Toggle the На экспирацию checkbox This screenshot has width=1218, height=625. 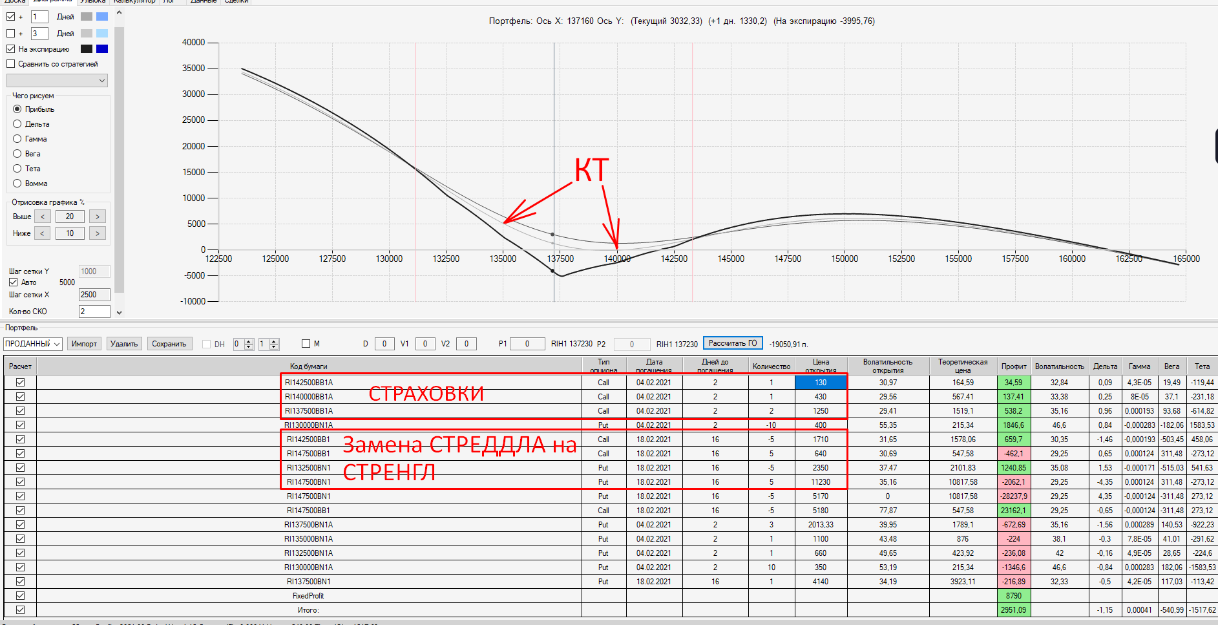11,49
